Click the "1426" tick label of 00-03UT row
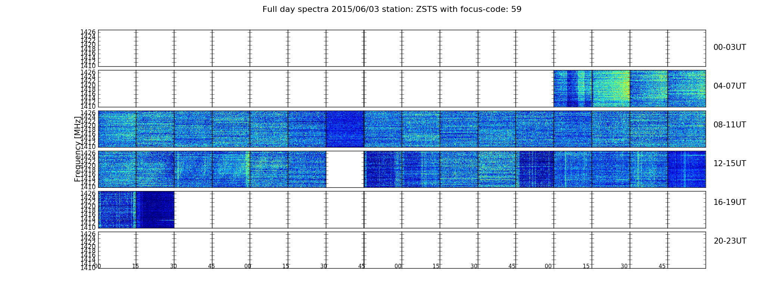 (88, 32)
